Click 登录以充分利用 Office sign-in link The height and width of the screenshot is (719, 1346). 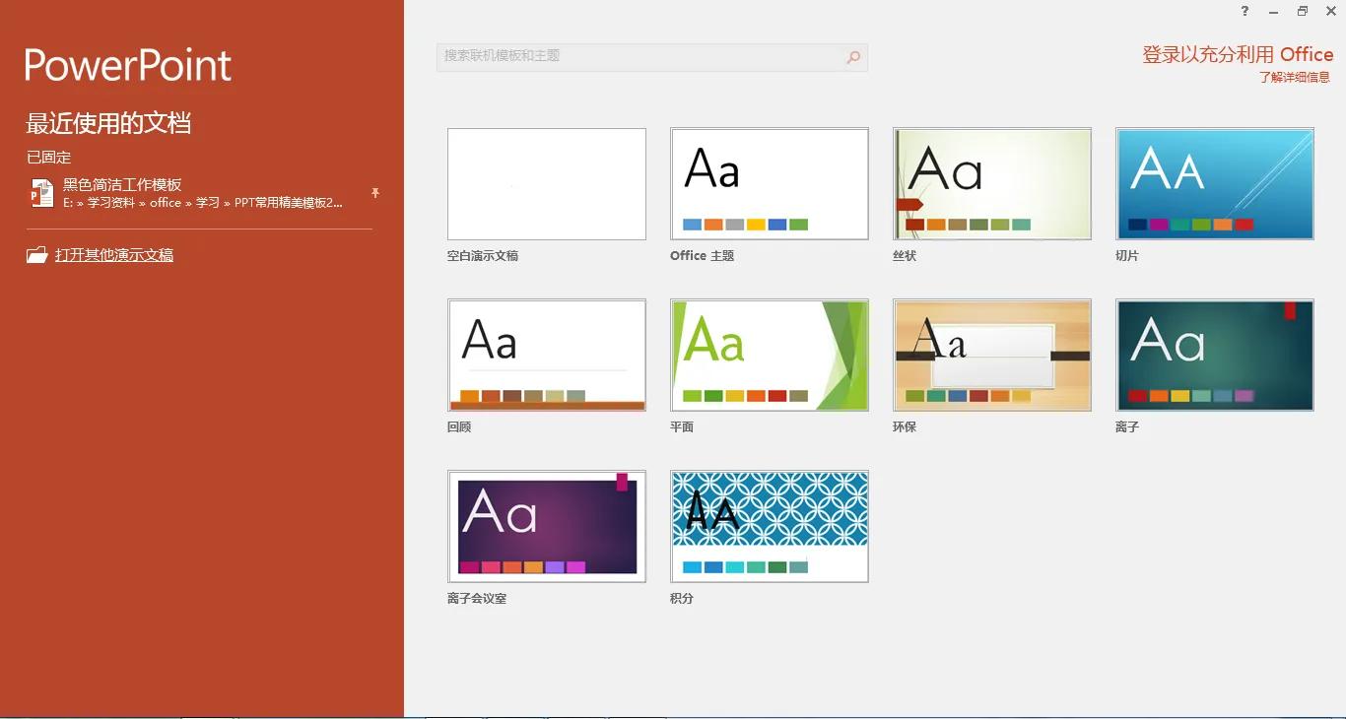tap(1238, 54)
